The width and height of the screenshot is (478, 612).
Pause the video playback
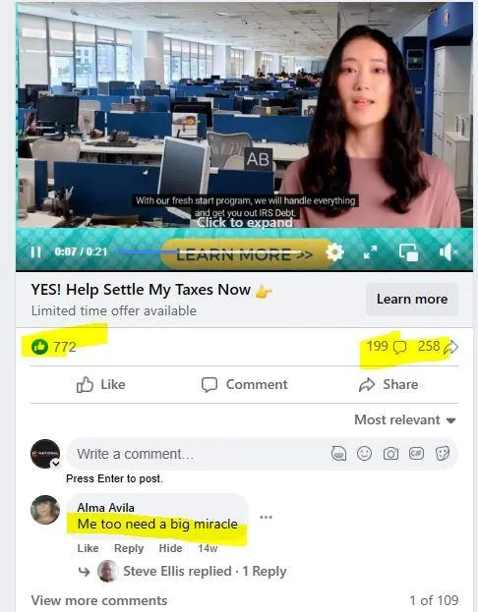pyautogui.click(x=36, y=251)
